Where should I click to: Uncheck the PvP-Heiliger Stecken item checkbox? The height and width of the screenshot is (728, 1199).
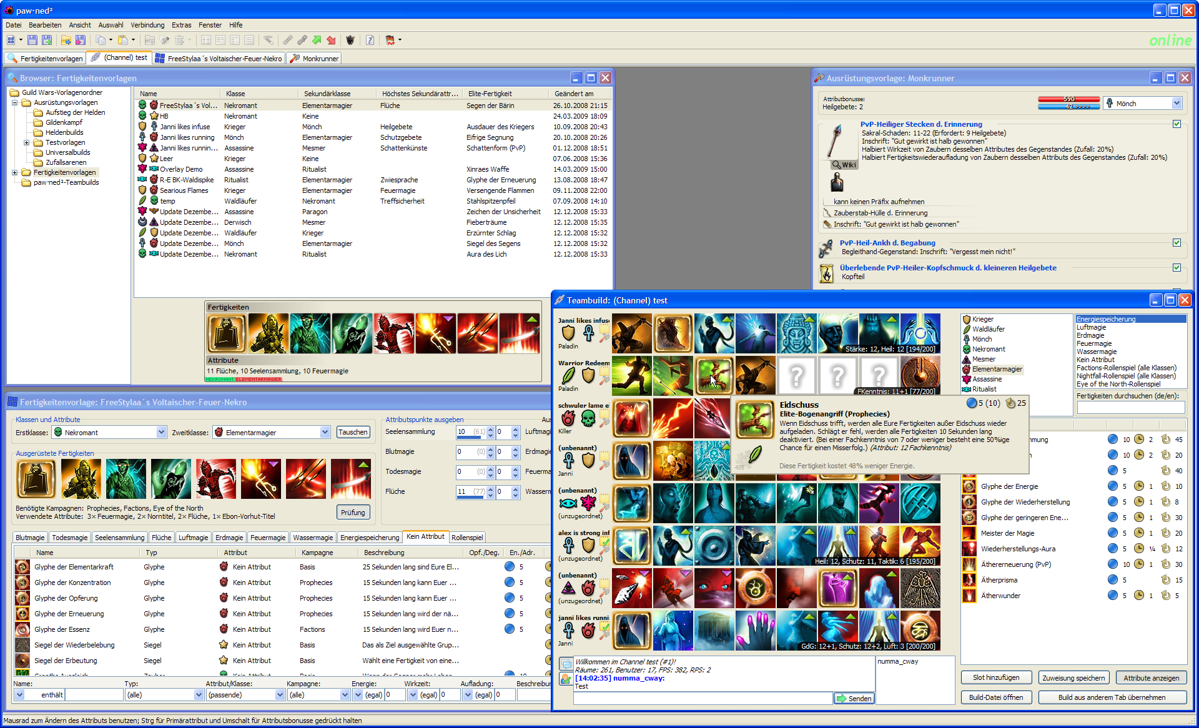coord(1177,124)
